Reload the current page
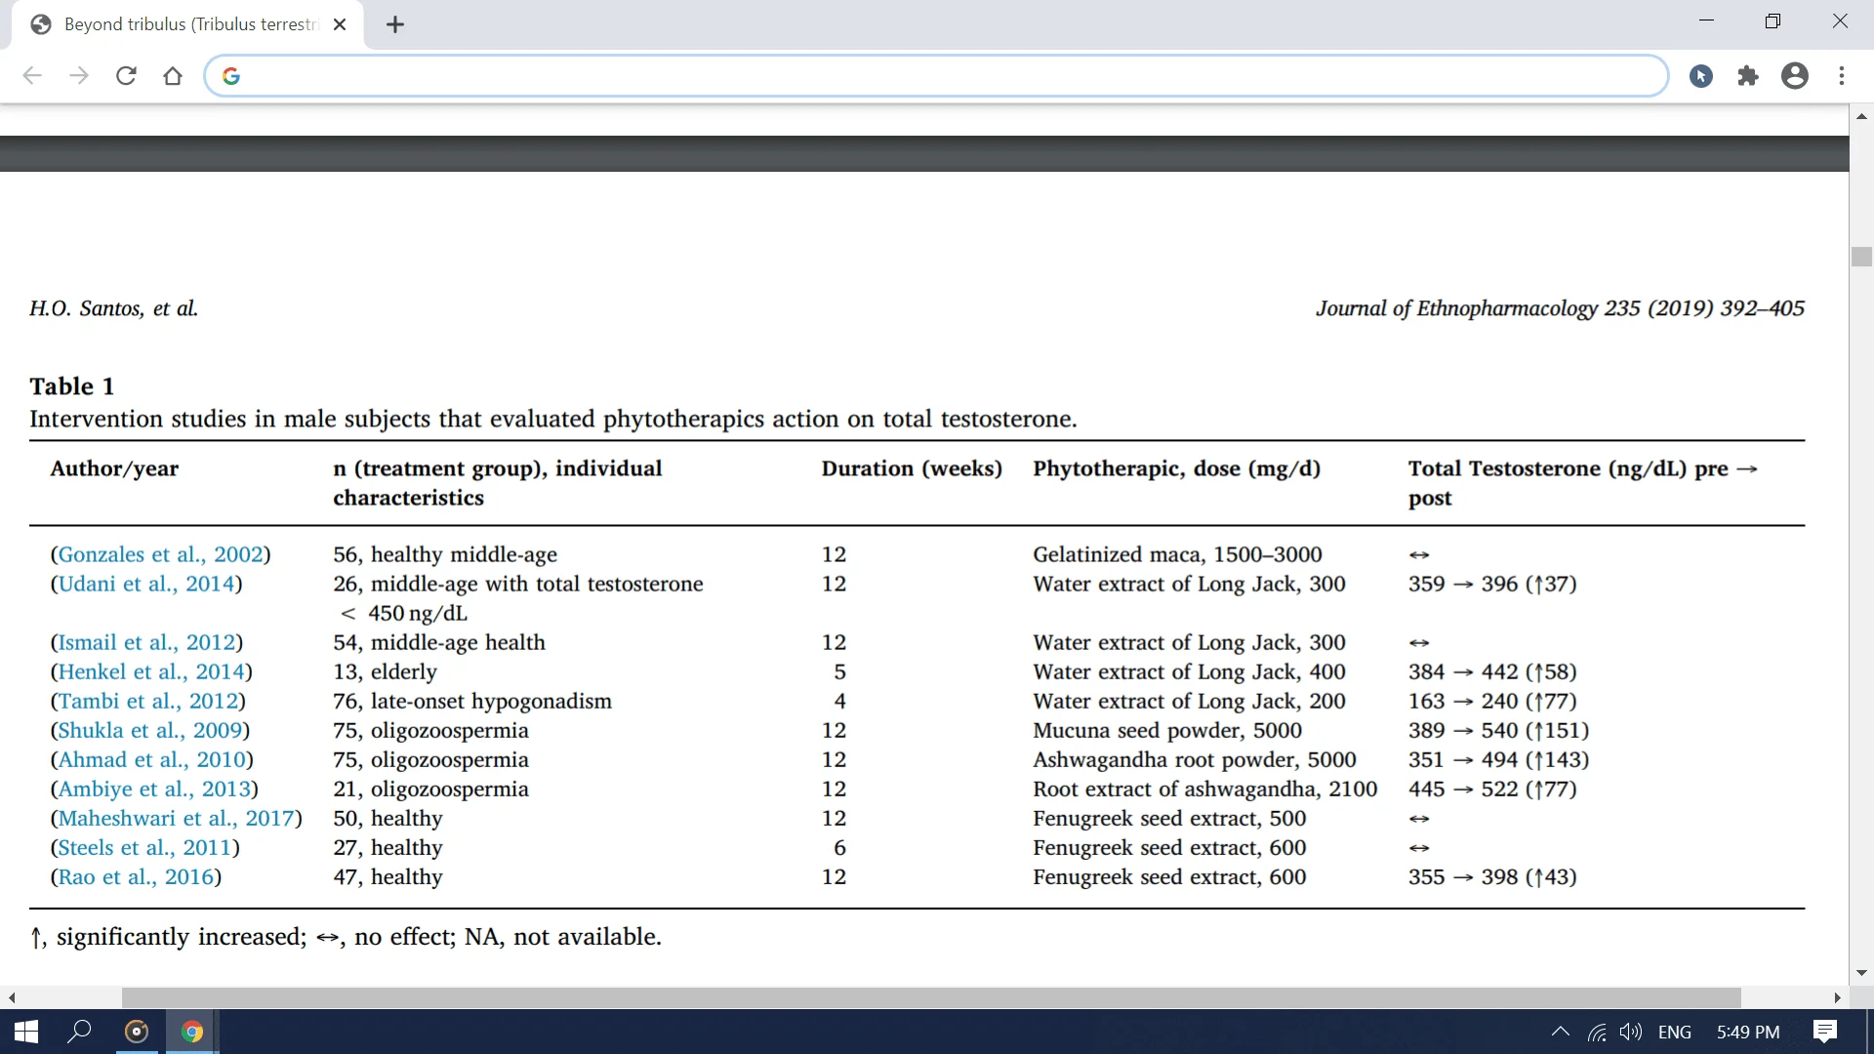Screen dimensions: 1874x1054 coord(126,76)
